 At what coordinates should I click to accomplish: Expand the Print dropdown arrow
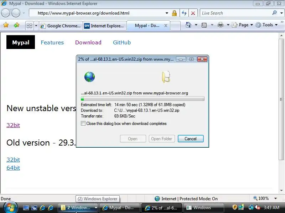tap(228, 25)
